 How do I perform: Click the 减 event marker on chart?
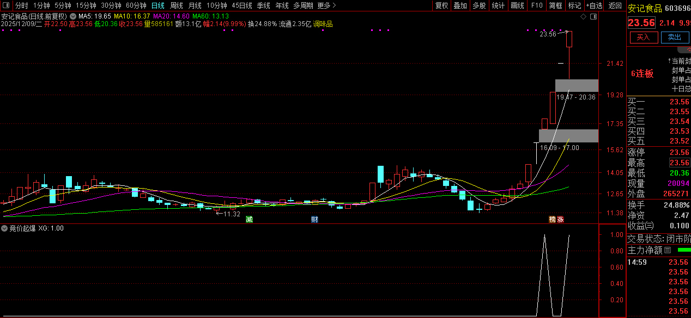249,220
